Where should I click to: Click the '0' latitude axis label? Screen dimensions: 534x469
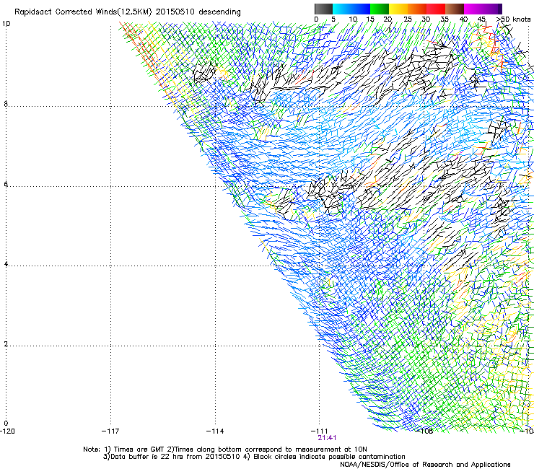(6, 424)
